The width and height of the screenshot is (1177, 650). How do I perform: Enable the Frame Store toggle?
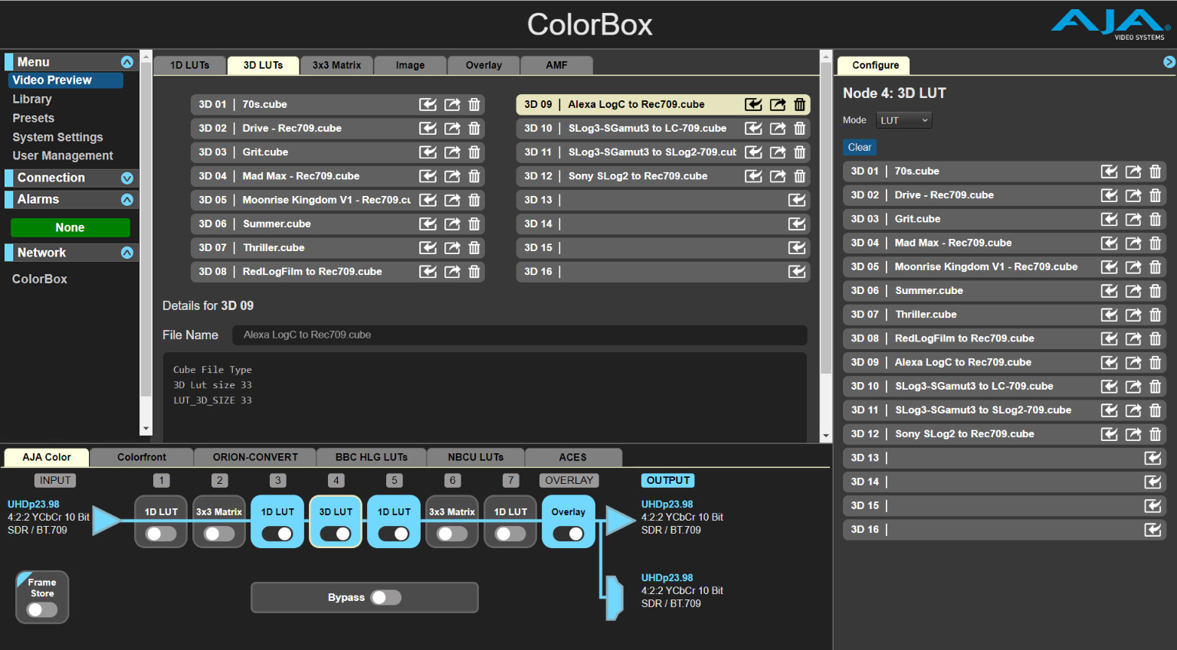coord(42,609)
